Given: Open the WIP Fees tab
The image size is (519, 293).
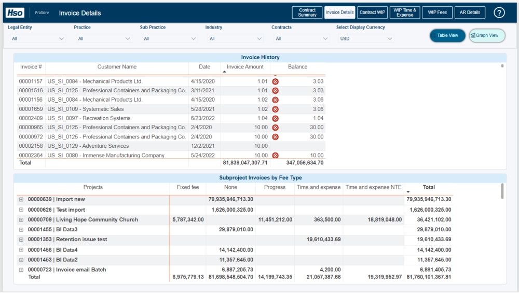Looking at the screenshot, I should tap(437, 12).
